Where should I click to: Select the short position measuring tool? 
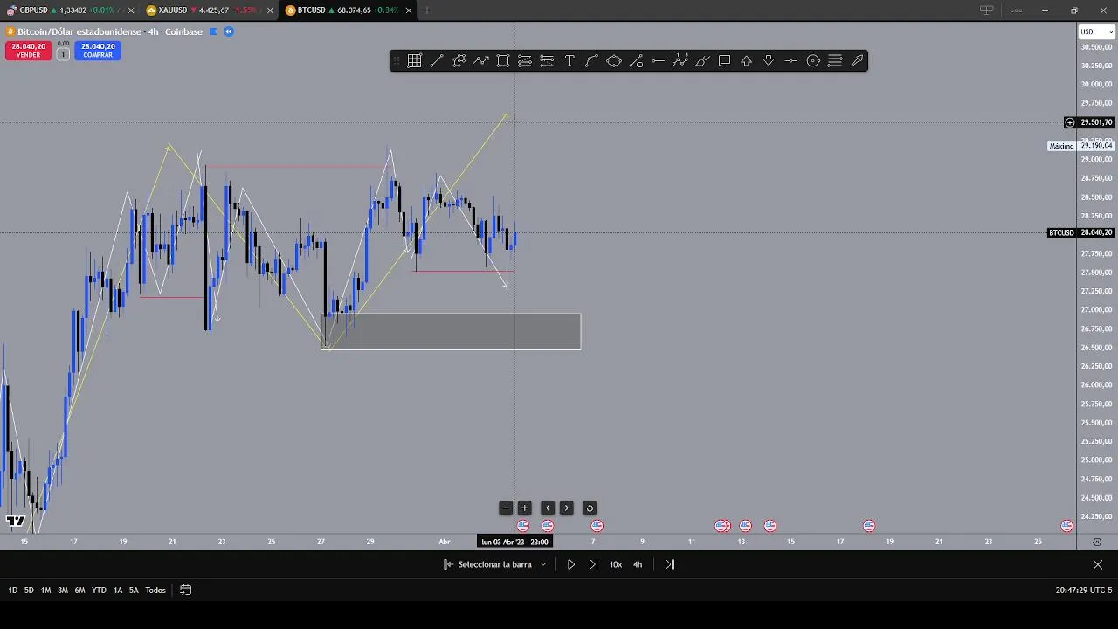547,60
